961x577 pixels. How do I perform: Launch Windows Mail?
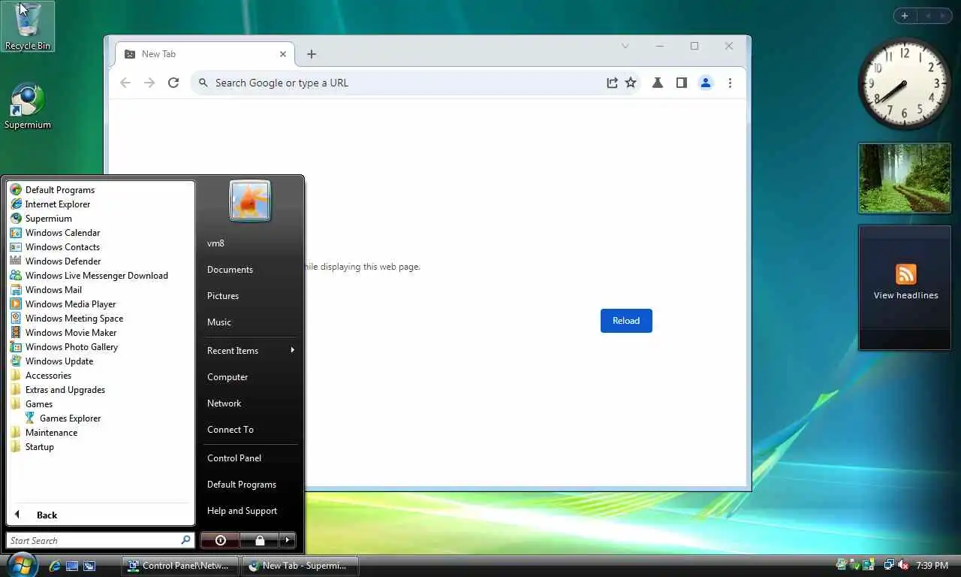(x=46, y=290)
